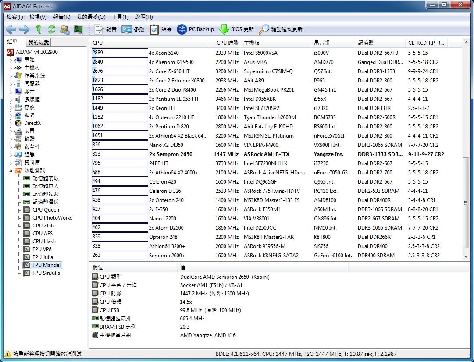Sort by the 記憶體 column header

380,43
